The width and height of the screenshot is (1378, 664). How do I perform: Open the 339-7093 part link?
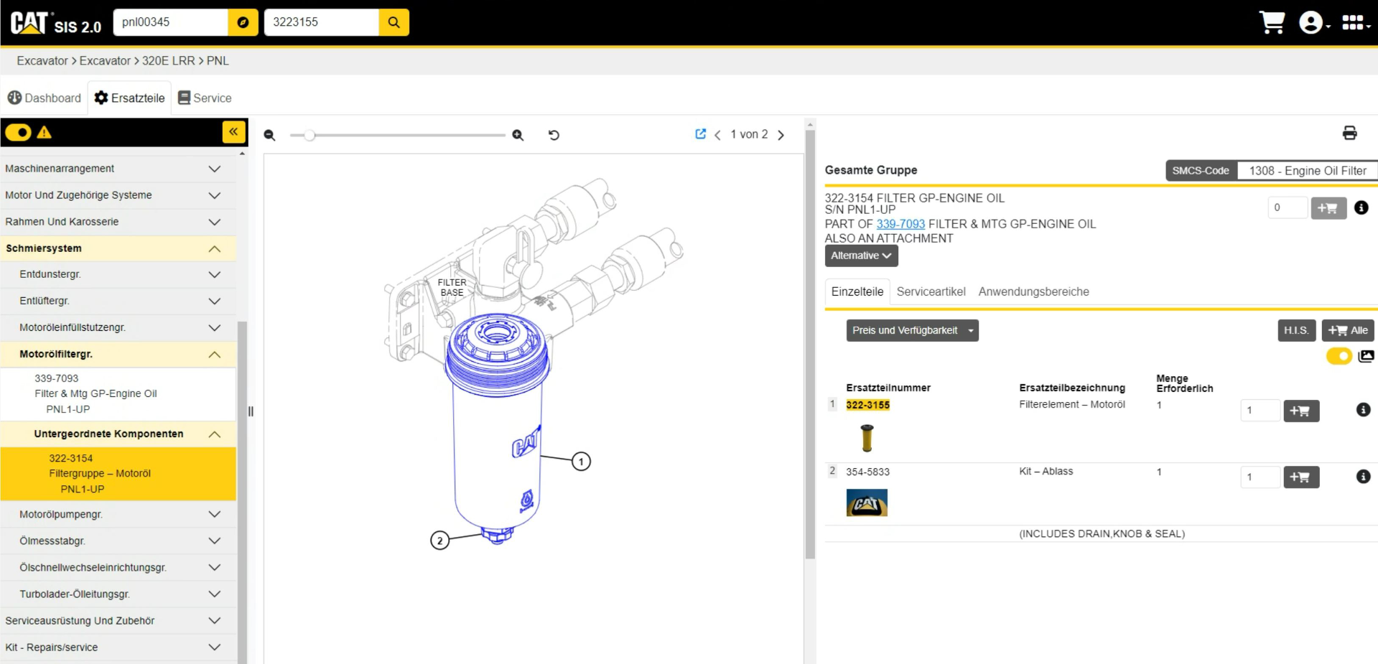point(900,224)
